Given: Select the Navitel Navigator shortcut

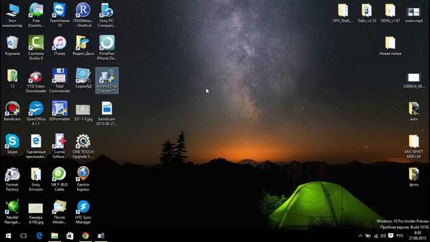Looking at the screenshot, I should (x=12, y=212).
